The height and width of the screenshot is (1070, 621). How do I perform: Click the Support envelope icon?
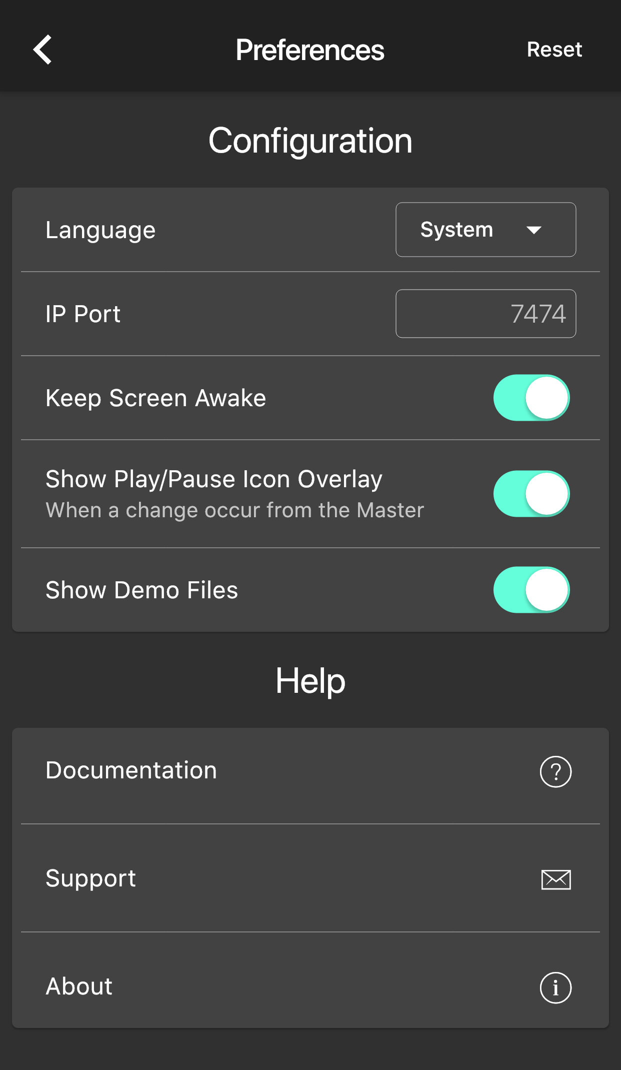(555, 879)
